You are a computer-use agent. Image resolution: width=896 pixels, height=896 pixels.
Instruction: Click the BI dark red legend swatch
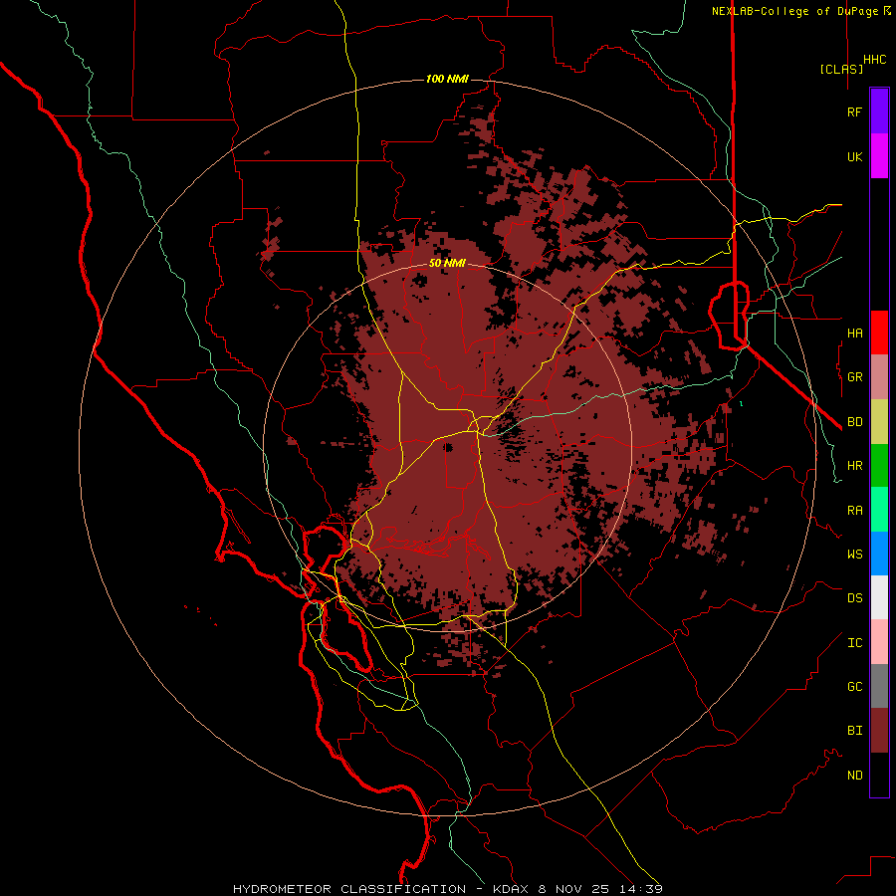pyautogui.click(x=879, y=731)
